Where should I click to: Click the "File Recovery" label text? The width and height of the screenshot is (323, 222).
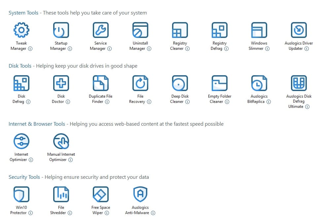coord(138,99)
